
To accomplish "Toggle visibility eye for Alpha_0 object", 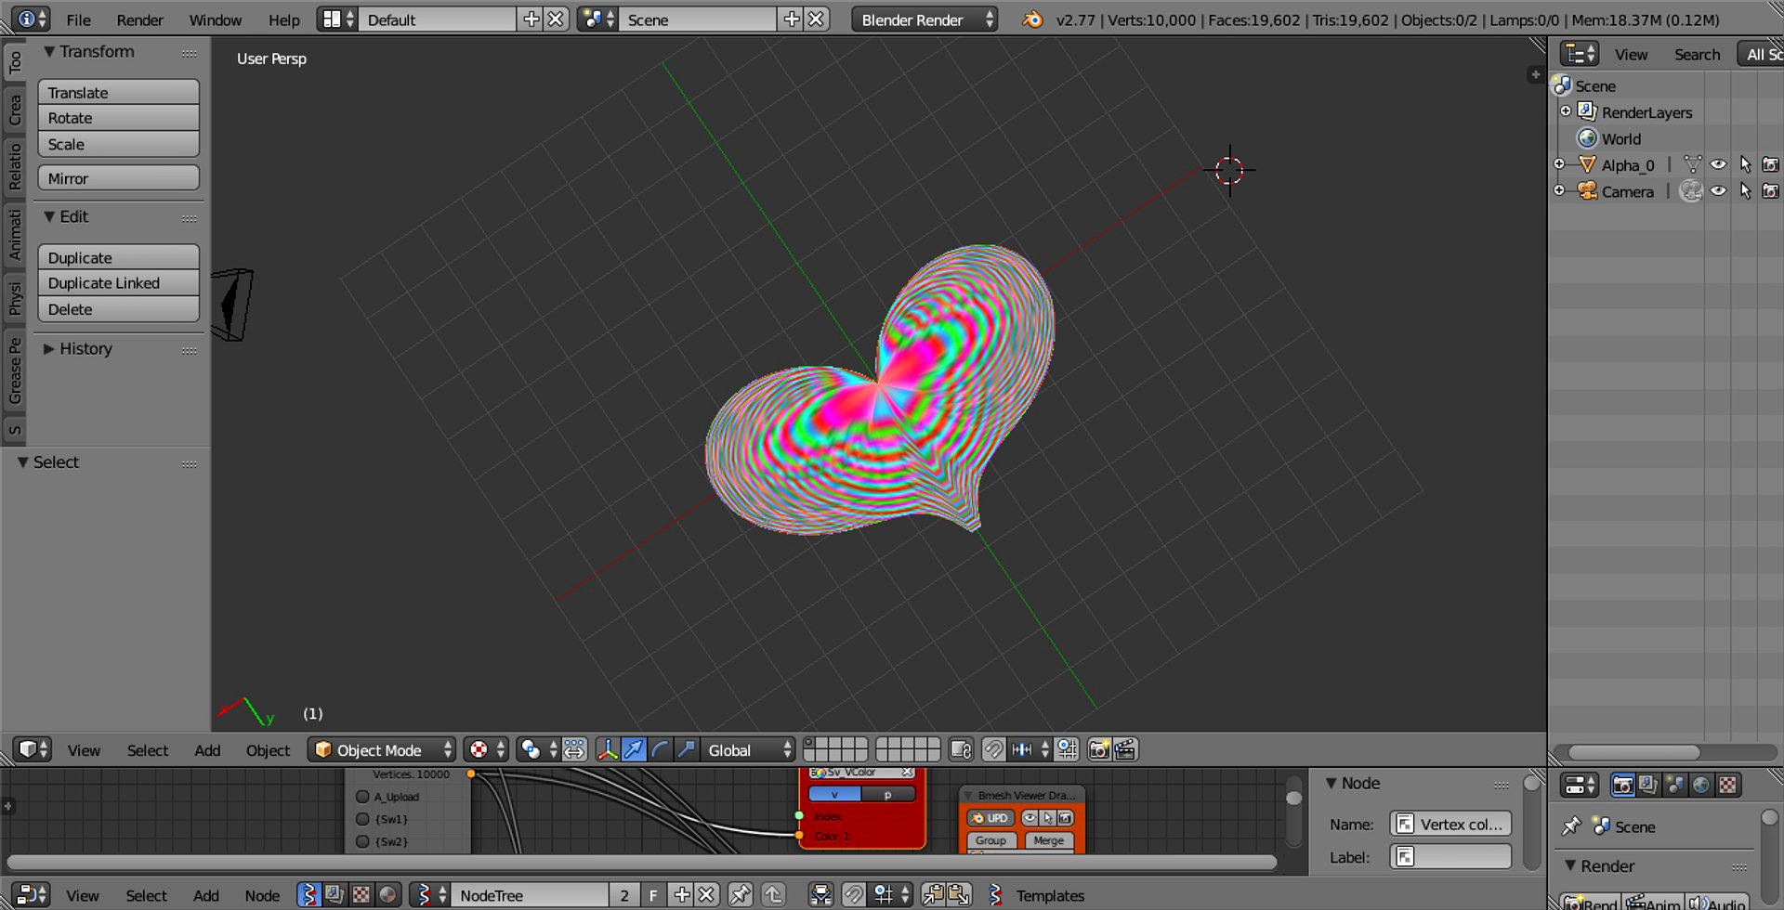I will tap(1719, 164).
